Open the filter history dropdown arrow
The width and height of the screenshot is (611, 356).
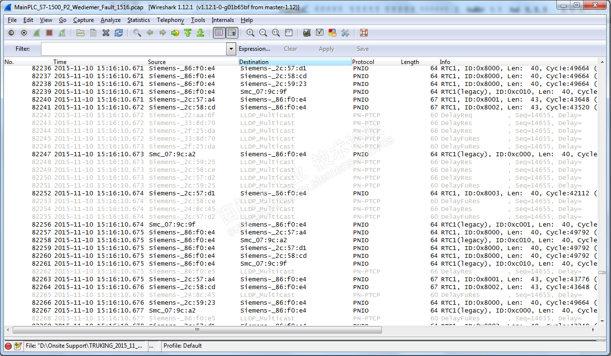[x=231, y=49]
